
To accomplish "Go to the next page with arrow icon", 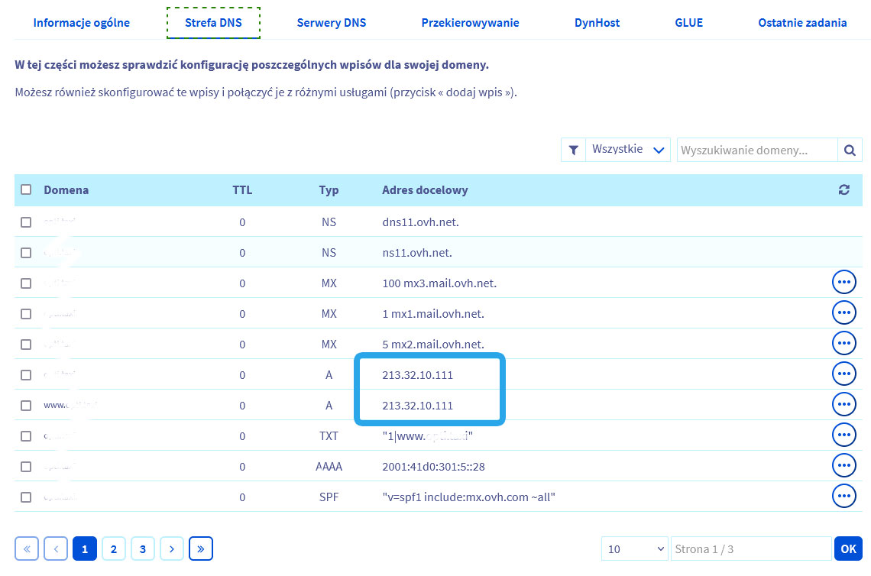I will coord(172,548).
